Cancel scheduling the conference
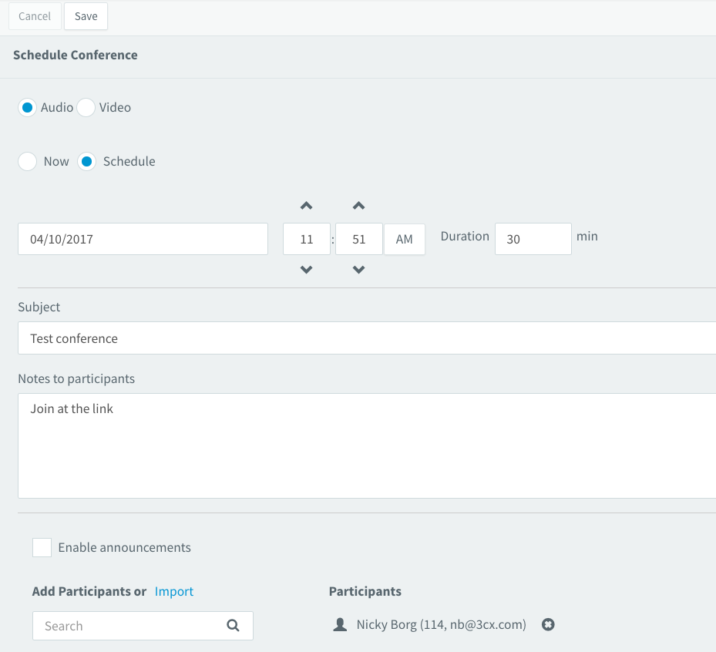The width and height of the screenshot is (716, 652). pos(35,16)
